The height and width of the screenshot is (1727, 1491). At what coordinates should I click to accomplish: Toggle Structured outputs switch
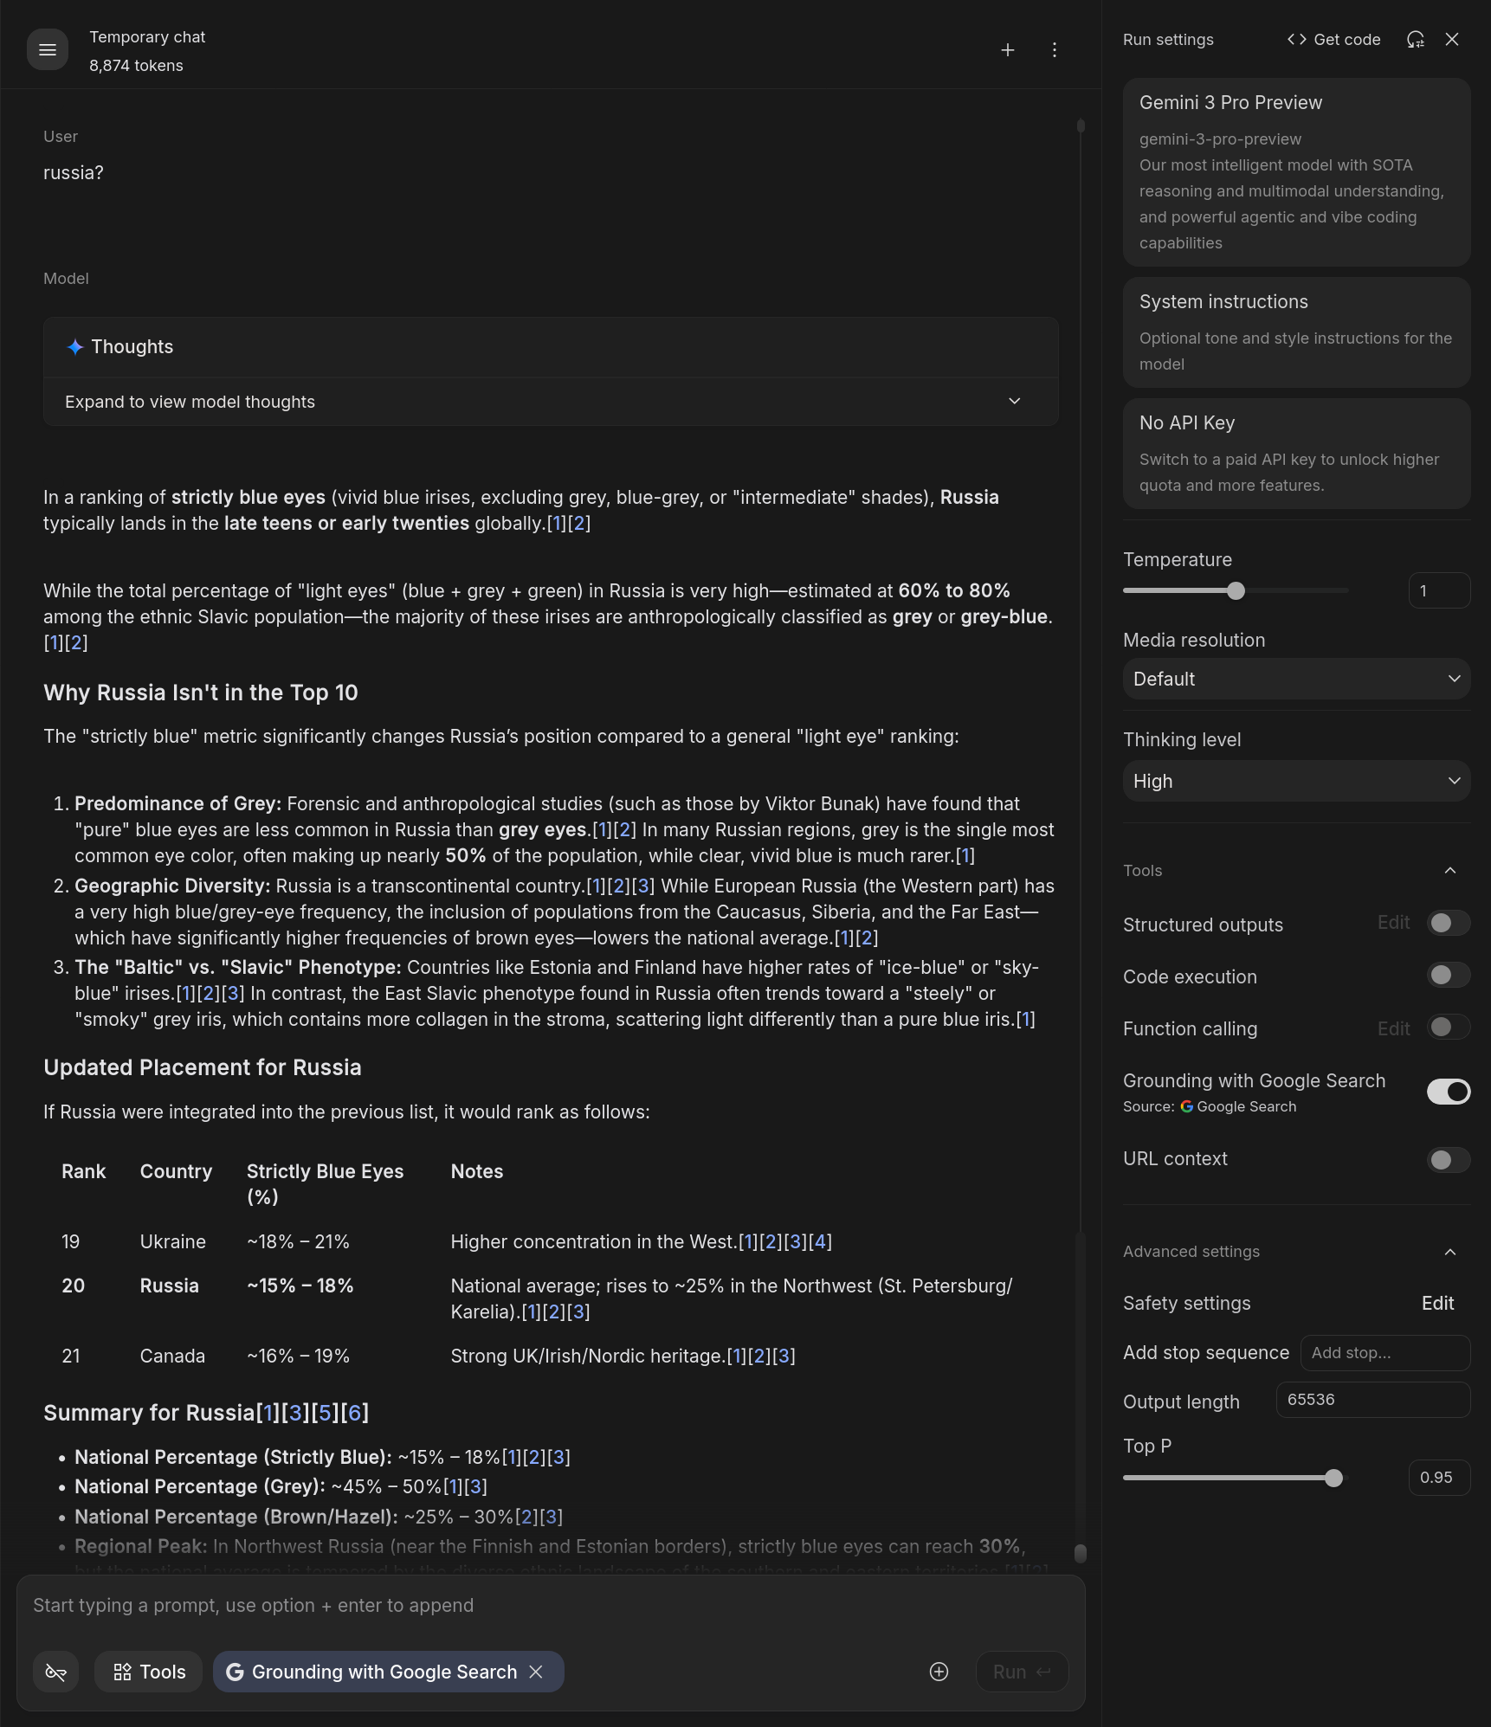[x=1449, y=924]
